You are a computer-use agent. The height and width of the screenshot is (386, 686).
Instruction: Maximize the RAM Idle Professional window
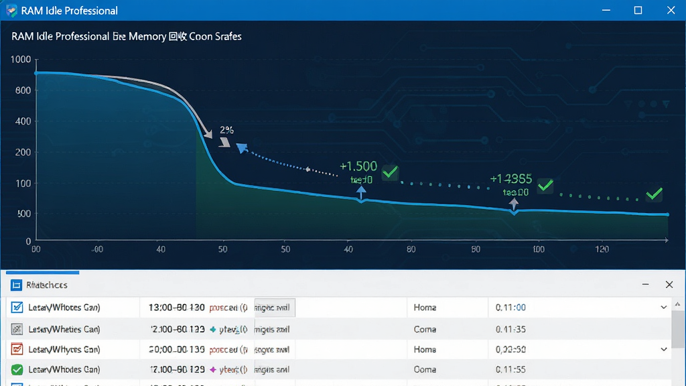coord(638,10)
